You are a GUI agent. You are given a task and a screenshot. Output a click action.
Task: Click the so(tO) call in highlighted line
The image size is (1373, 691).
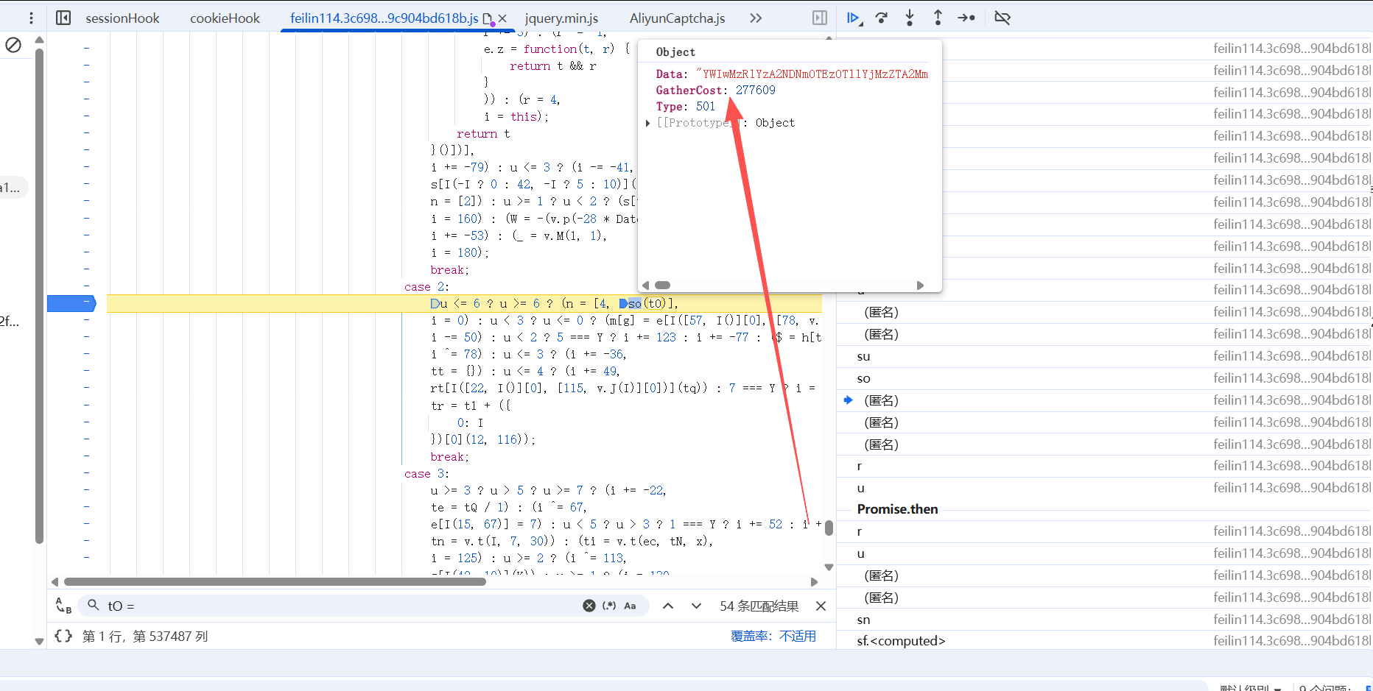point(647,303)
